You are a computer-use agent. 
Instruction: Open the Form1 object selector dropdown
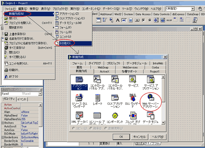(40, 94)
